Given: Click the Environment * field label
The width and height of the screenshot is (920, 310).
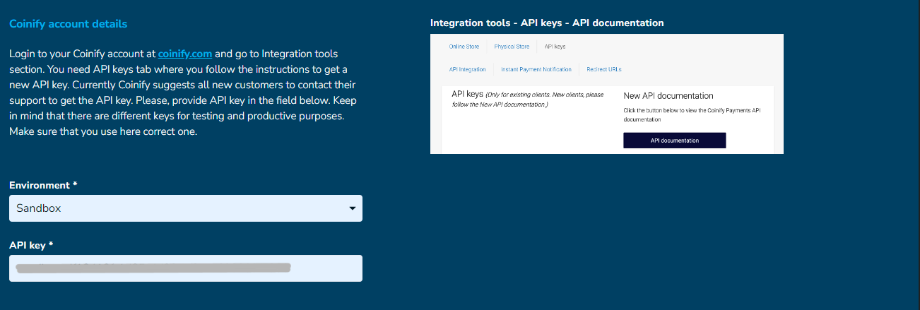Looking at the screenshot, I should (x=43, y=185).
